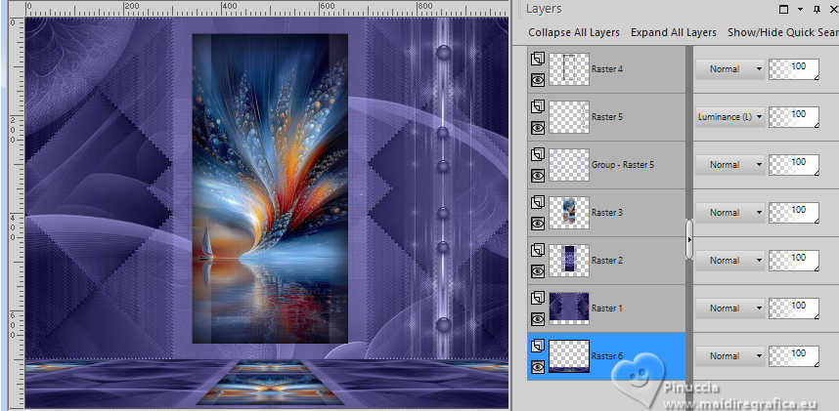Hide the Raster 3 layer via eye icon
The height and width of the screenshot is (411, 839).
tap(538, 224)
